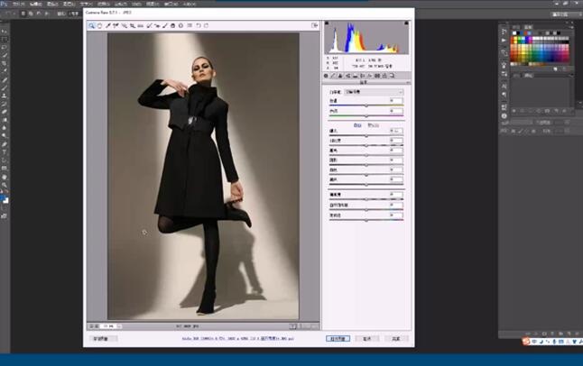Viewport: 583px width, 366px height.
Task: Open the Basic panel flyout menu
Action: coord(407,83)
